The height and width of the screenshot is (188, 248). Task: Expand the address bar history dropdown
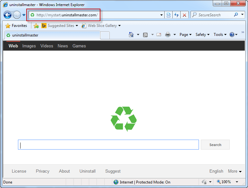161,15
